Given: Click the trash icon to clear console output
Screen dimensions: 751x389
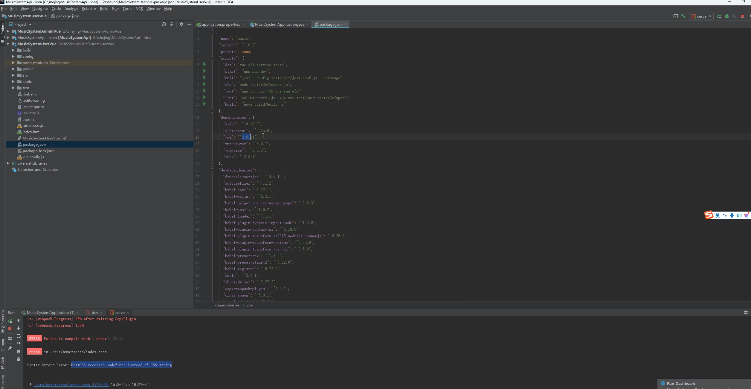Looking at the screenshot, I should click(19, 359).
